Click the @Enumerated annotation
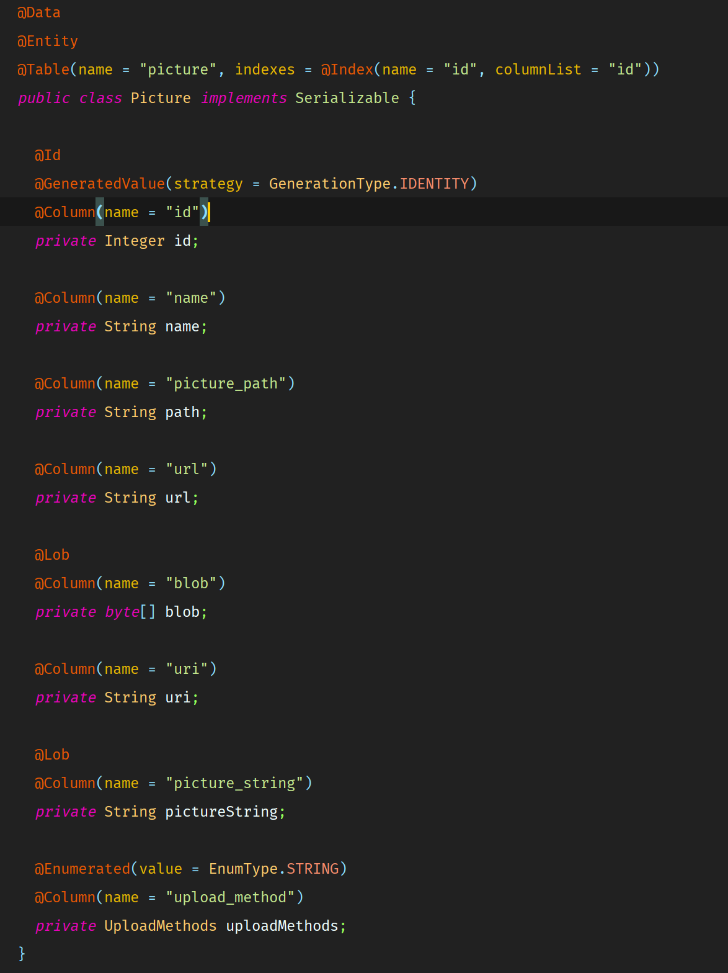 (82, 869)
